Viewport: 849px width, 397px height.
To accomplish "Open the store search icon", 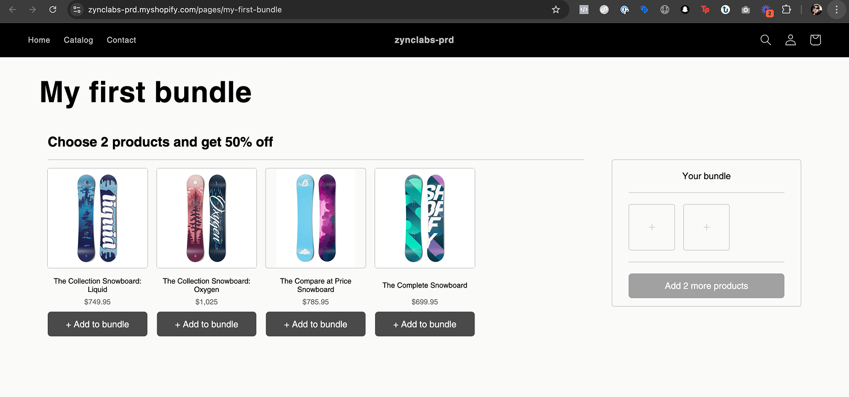I will (765, 40).
